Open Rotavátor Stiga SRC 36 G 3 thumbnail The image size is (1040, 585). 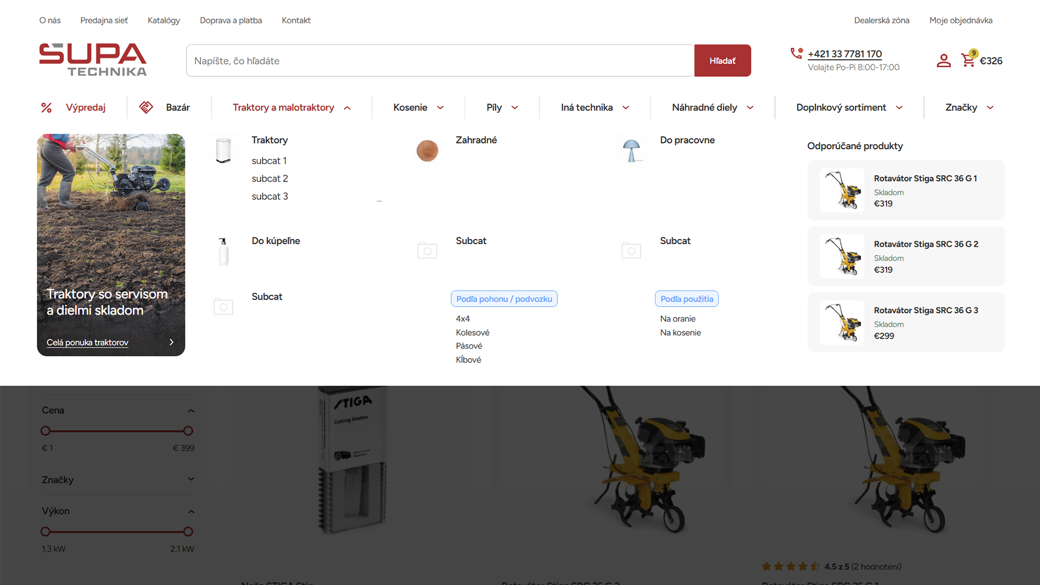(842, 322)
